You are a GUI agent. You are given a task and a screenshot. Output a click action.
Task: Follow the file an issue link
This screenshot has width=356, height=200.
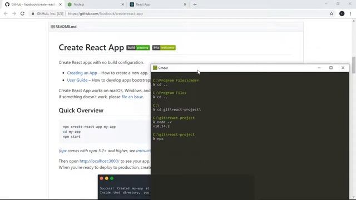[x=132, y=97]
